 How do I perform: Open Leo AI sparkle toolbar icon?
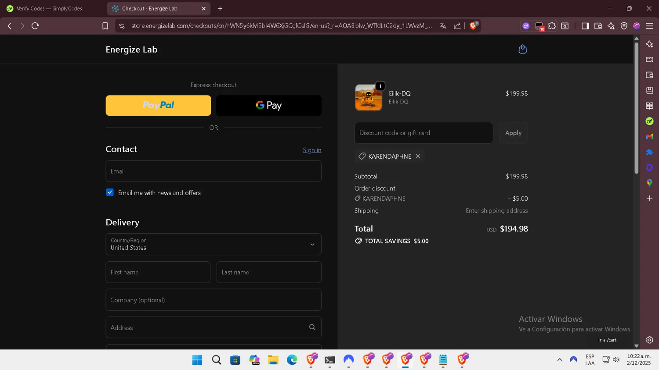611,26
